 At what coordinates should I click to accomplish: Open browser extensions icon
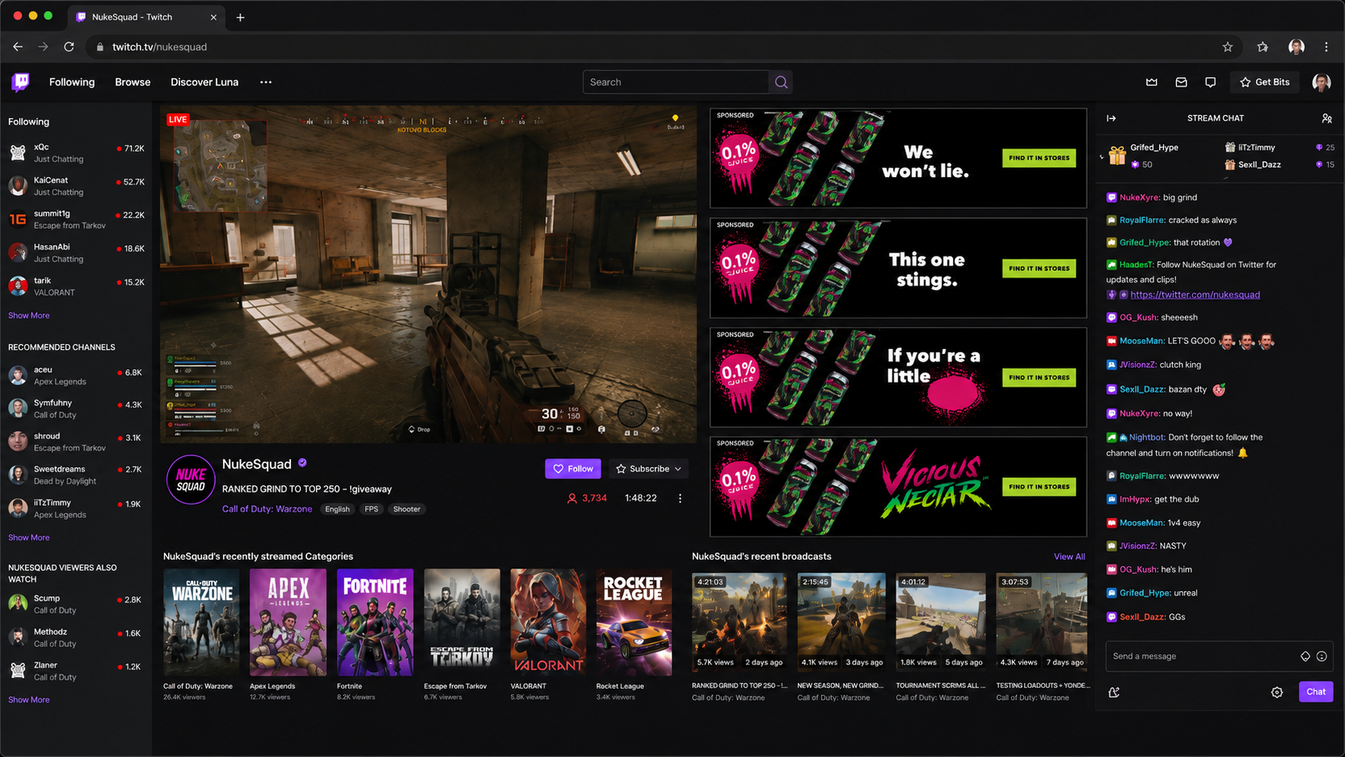(1262, 47)
